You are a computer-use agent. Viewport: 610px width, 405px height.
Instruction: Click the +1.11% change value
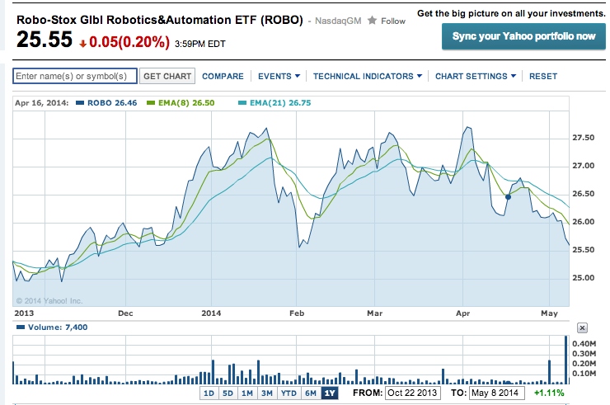[549, 393]
